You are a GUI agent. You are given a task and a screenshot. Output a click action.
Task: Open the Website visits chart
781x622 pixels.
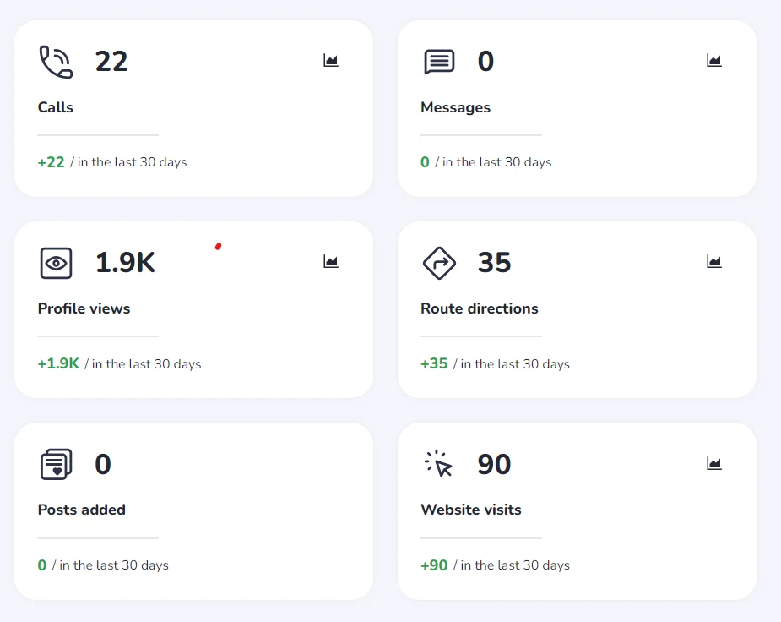pos(713,464)
